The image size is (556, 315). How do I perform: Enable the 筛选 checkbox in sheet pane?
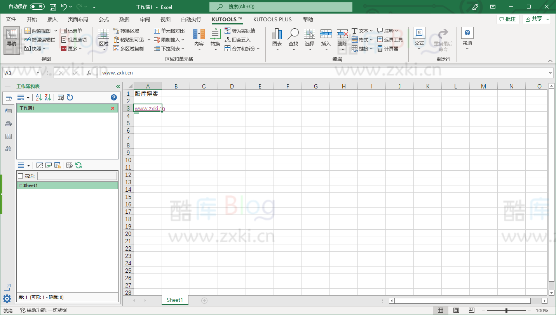[x=21, y=176]
